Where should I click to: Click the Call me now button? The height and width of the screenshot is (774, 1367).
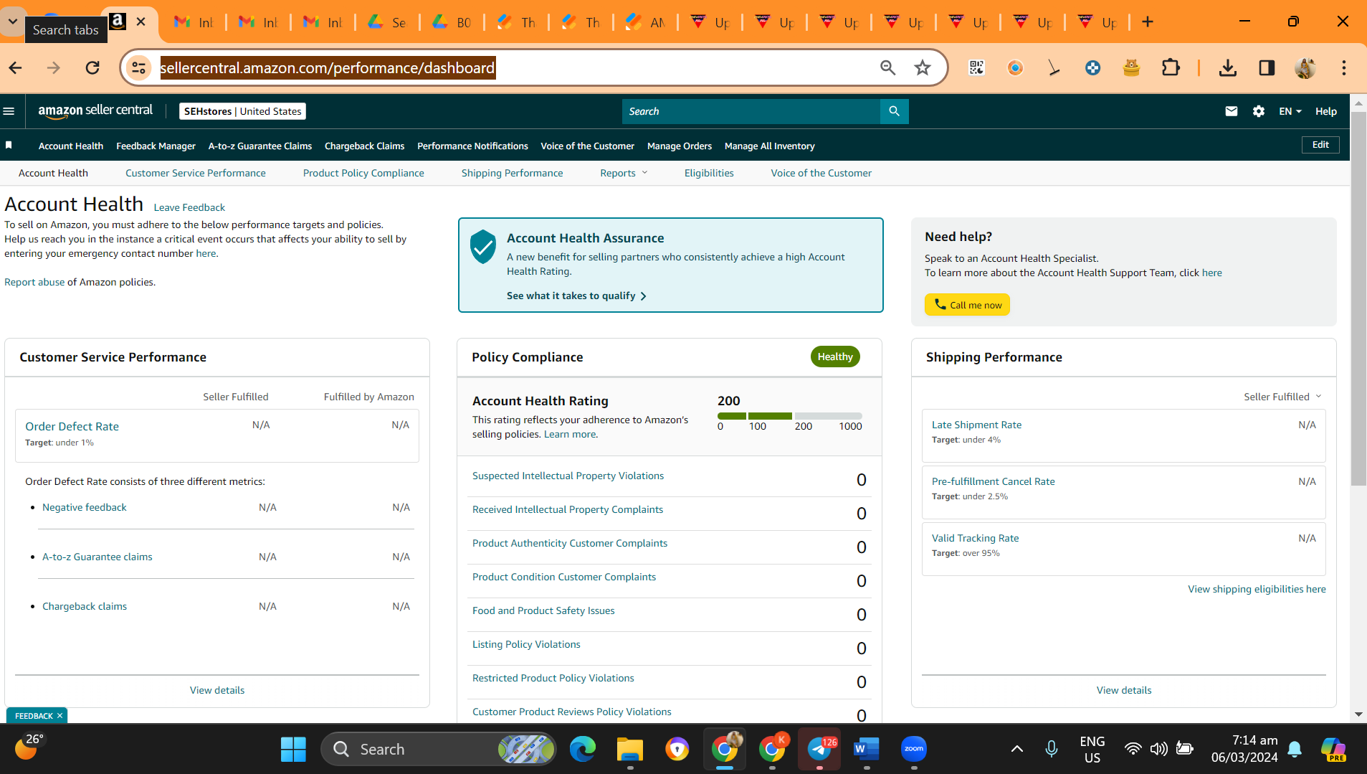pyautogui.click(x=967, y=305)
